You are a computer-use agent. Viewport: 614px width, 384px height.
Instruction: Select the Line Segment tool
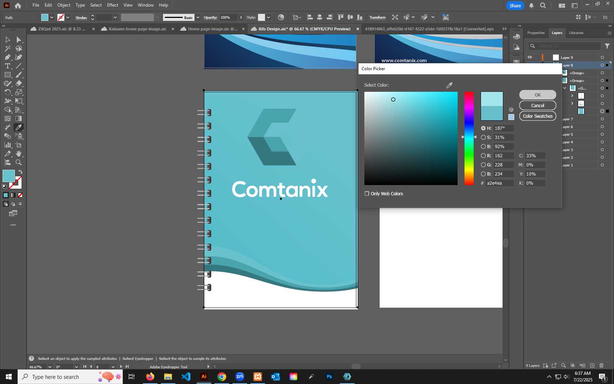tap(19, 66)
